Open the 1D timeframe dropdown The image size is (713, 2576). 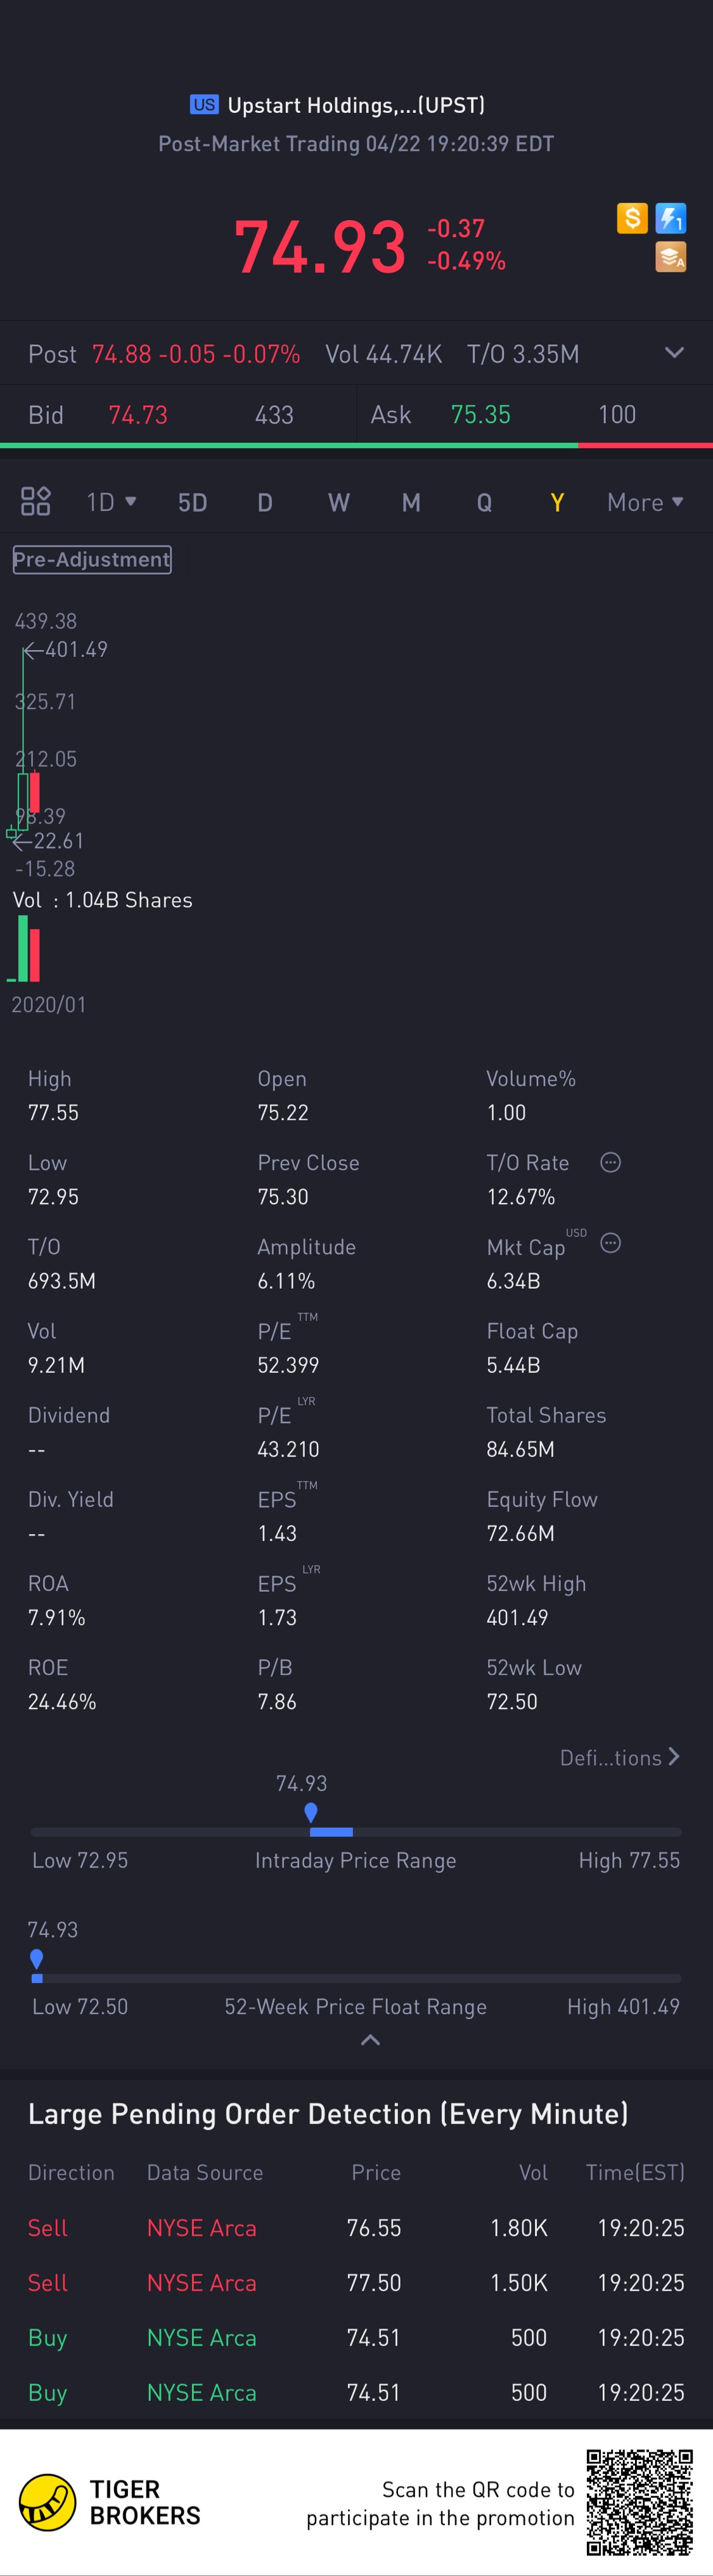pyautogui.click(x=111, y=502)
